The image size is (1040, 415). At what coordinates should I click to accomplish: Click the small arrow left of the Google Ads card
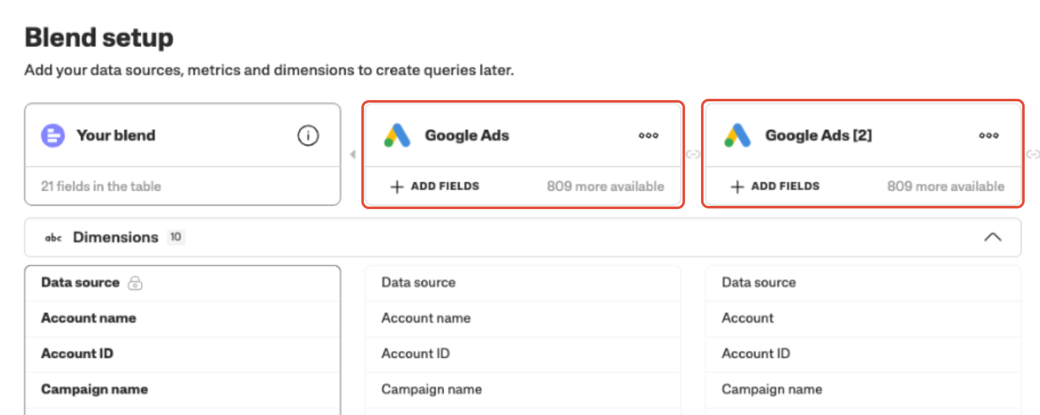(x=352, y=154)
